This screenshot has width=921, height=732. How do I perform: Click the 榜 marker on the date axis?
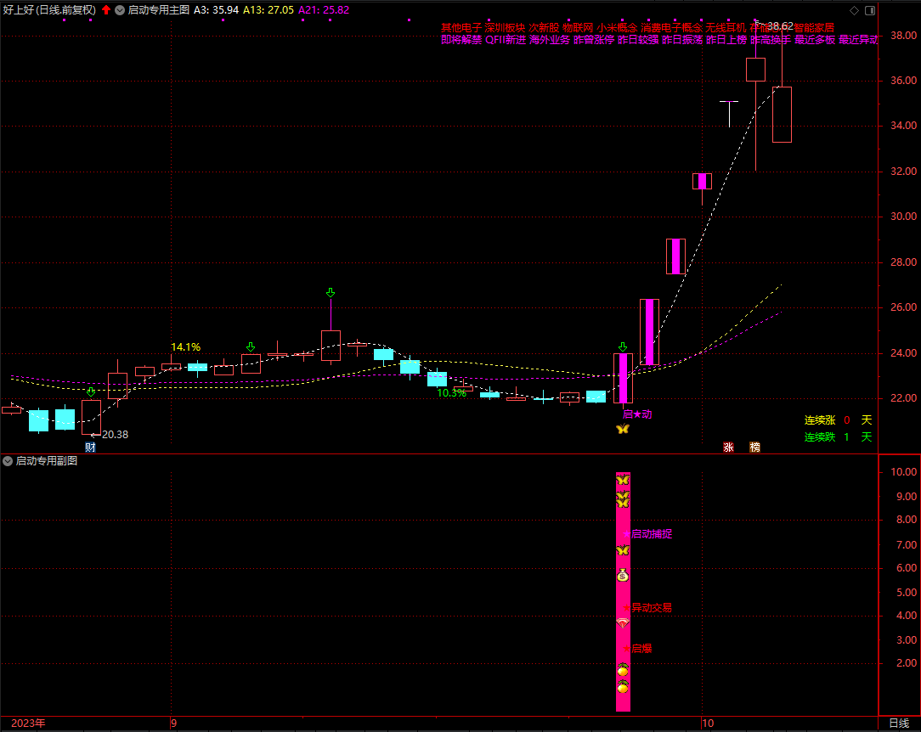[x=754, y=448]
